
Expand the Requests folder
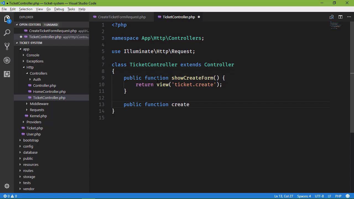pos(27,110)
